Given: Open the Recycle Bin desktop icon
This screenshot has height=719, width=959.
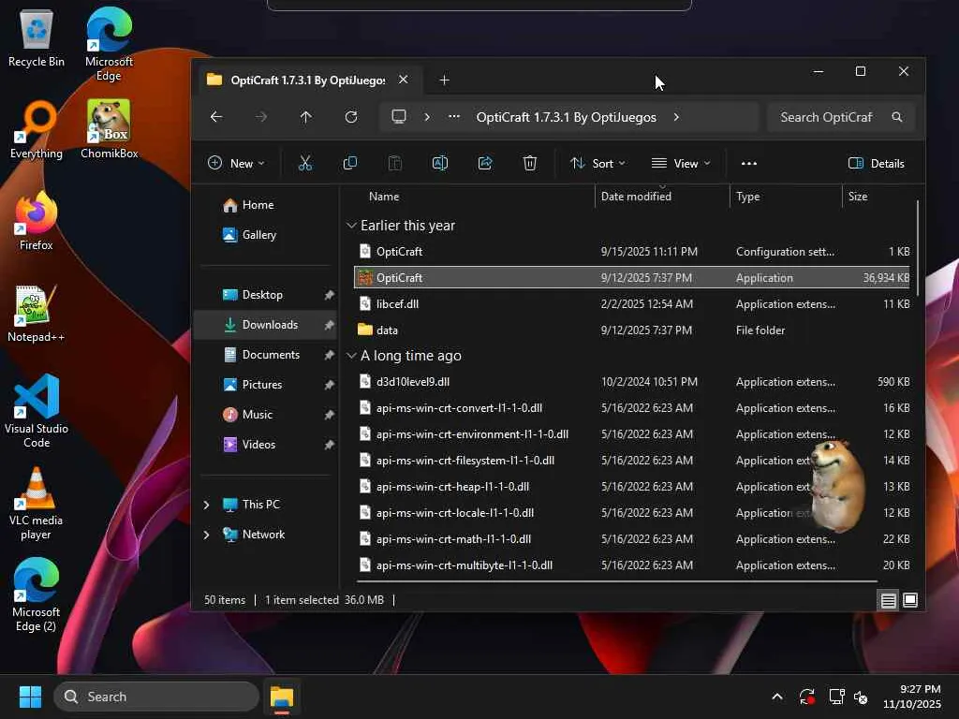Looking at the screenshot, I should click(37, 39).
